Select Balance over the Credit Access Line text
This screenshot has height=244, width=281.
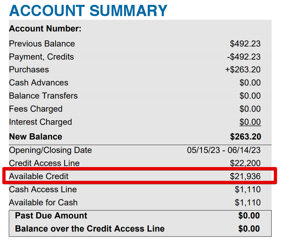tap(90, 229)
